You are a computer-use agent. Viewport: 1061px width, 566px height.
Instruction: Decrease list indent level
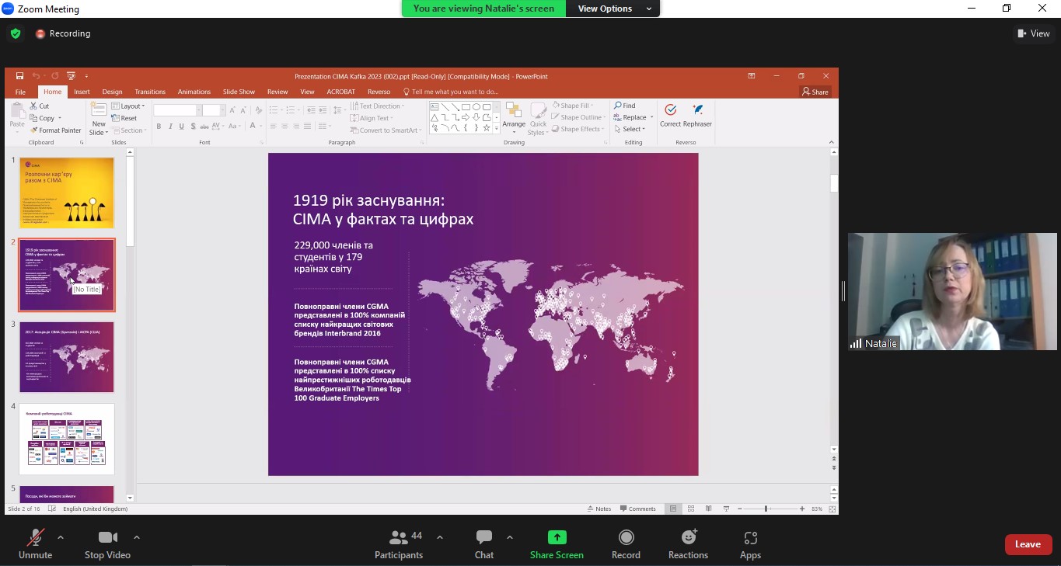(x=311, y=110)
